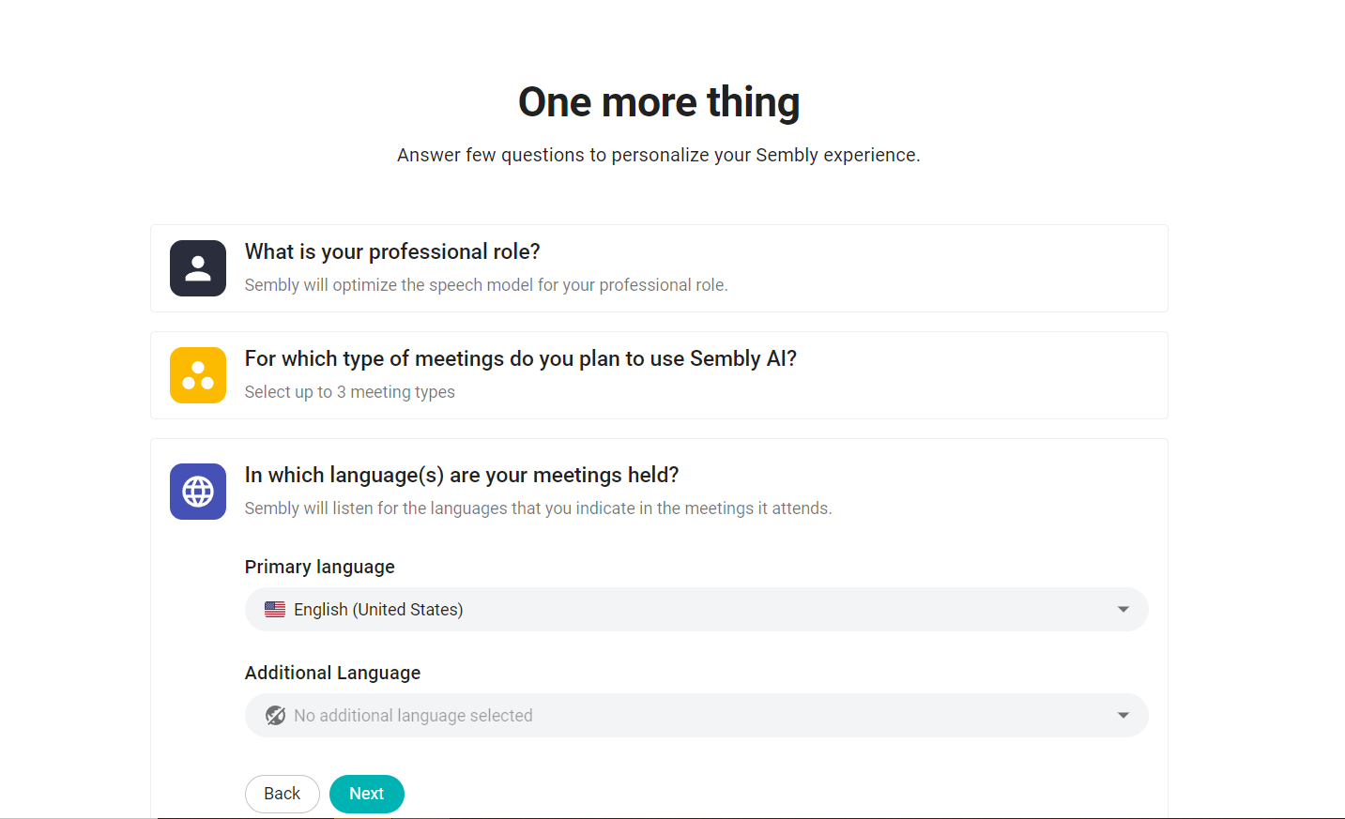Open the Additional Language dropdown arrow
The image size is (1345, 819).
[x=1123, y=716]
